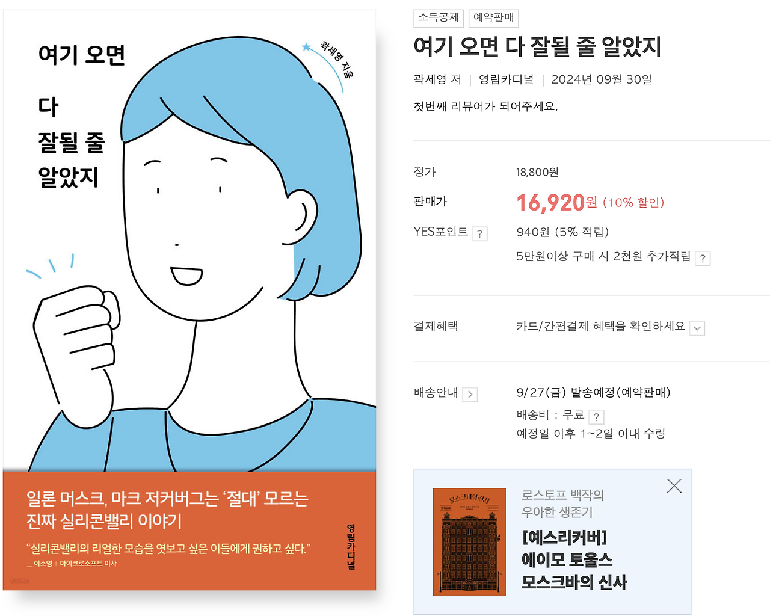Click the 배송안내 label
This screenshot has width=770, height=616.
[x=436, y=393]
